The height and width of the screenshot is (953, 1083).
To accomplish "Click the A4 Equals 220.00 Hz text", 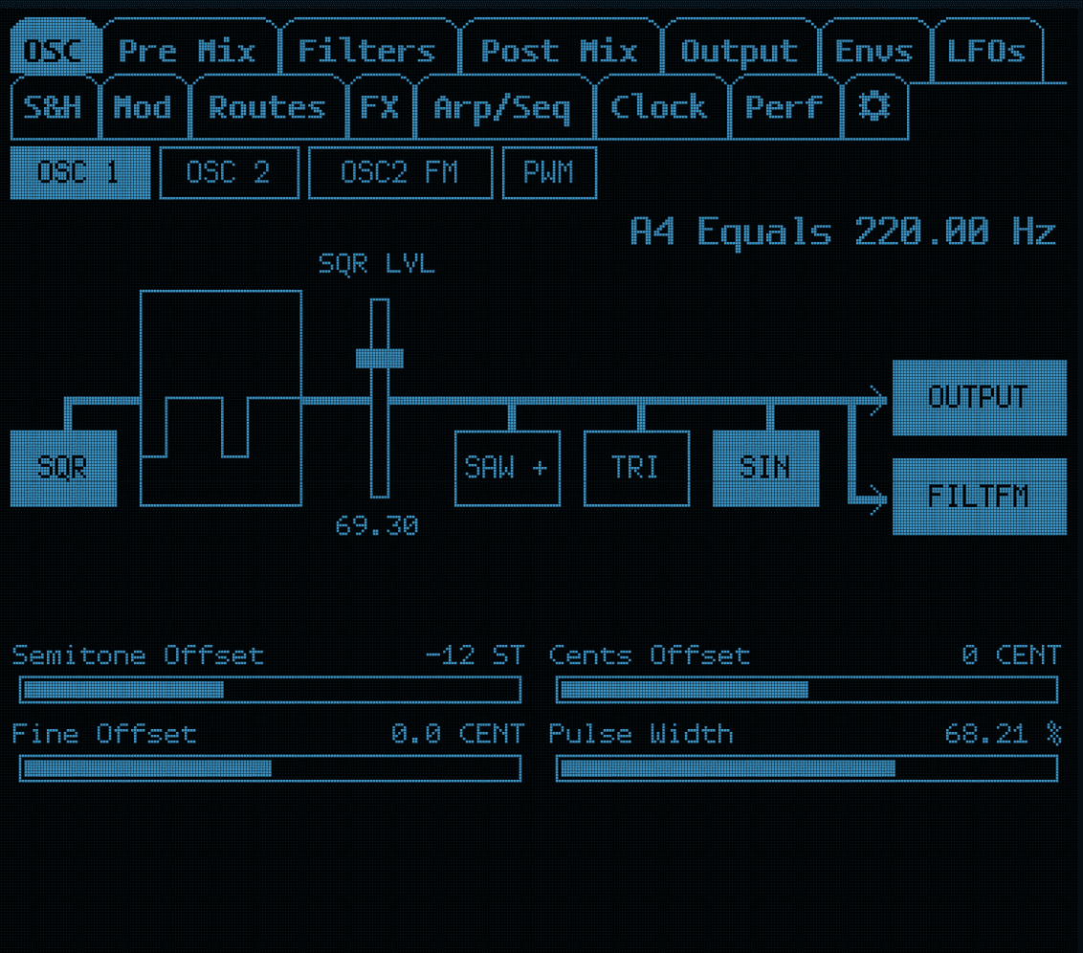I will [843, 233].
